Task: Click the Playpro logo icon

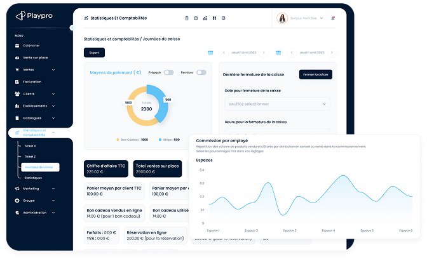Action: click(20, 16)
